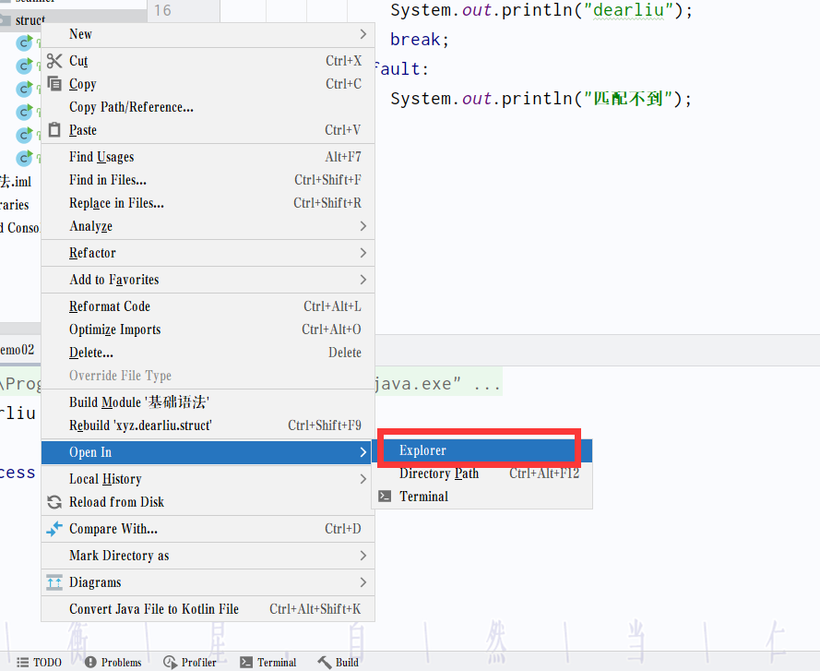Click the Compare With arrows icon

pyautogui.click(x=53, y=529)
